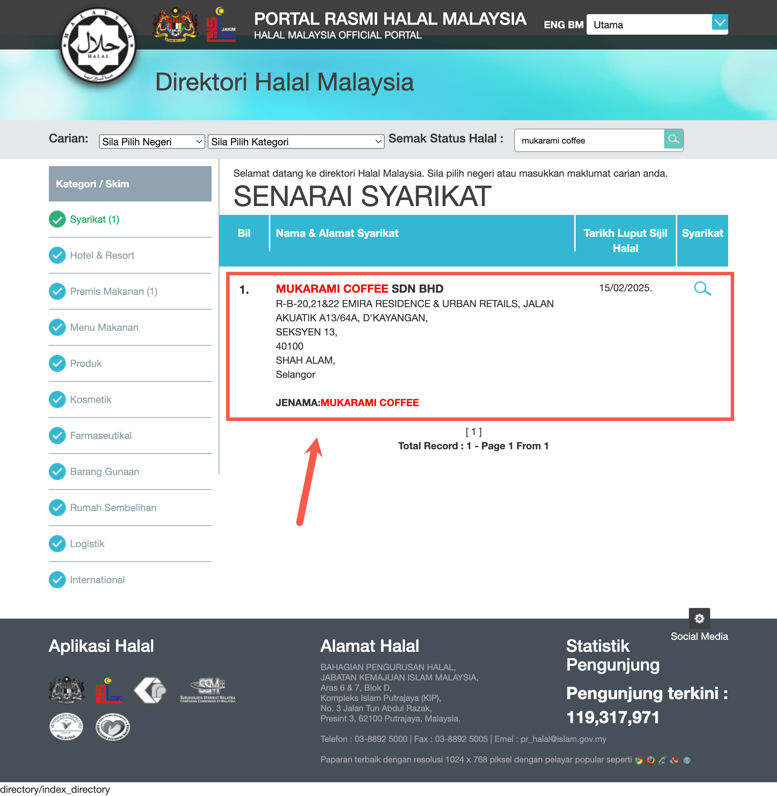
Task: Click the checkmark icon beside Logistik
Action: [x=57, y=544]
